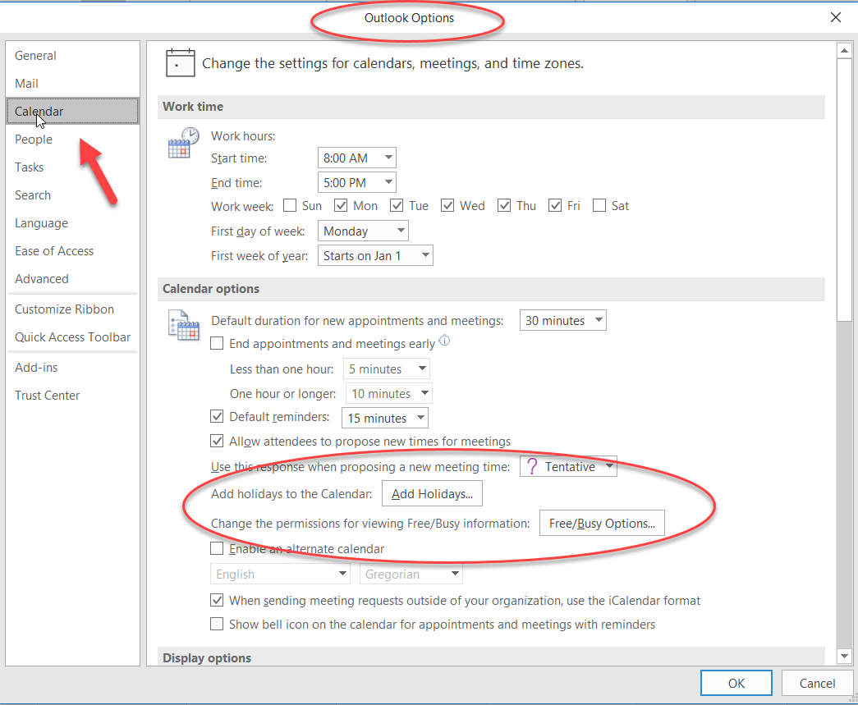Uncheck the Mon work week checkbox
Image resolution: width=858 pixels, height=705 pixels.
(341, 206)
